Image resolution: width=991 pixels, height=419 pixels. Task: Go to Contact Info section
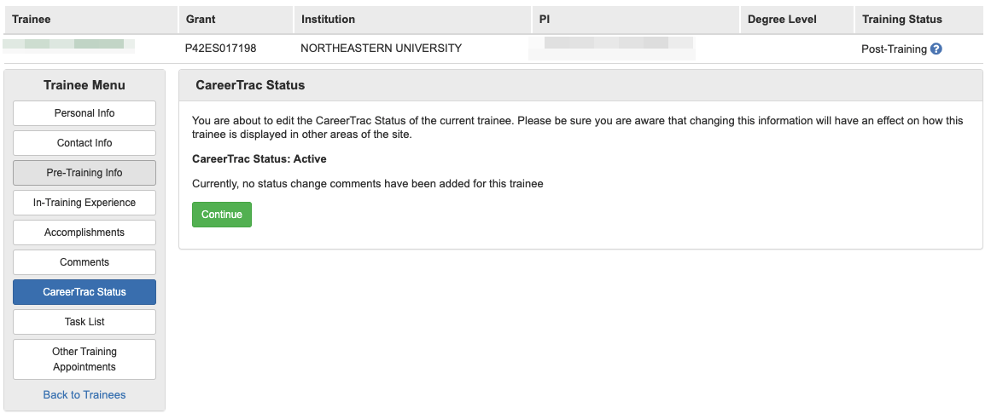point(85,143)
